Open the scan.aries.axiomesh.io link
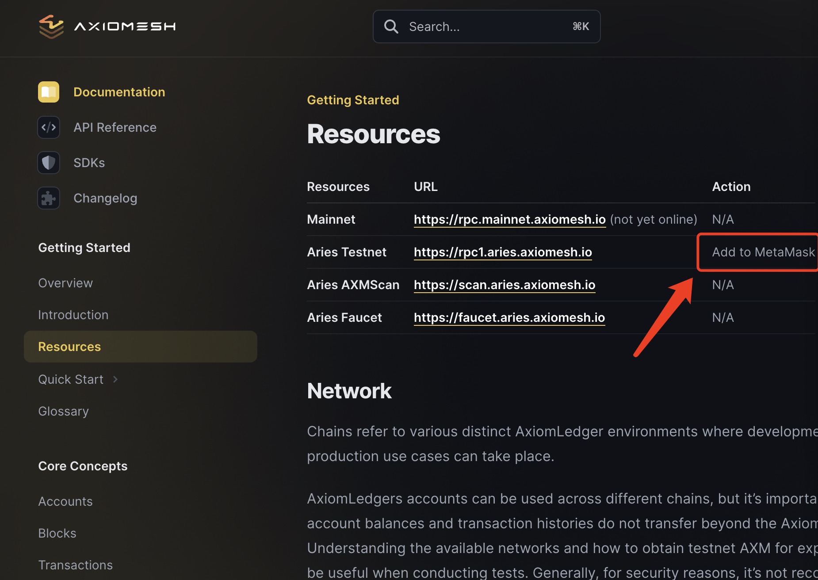The height and width of the screenshot is (580, 818). (x=505, y=285)
